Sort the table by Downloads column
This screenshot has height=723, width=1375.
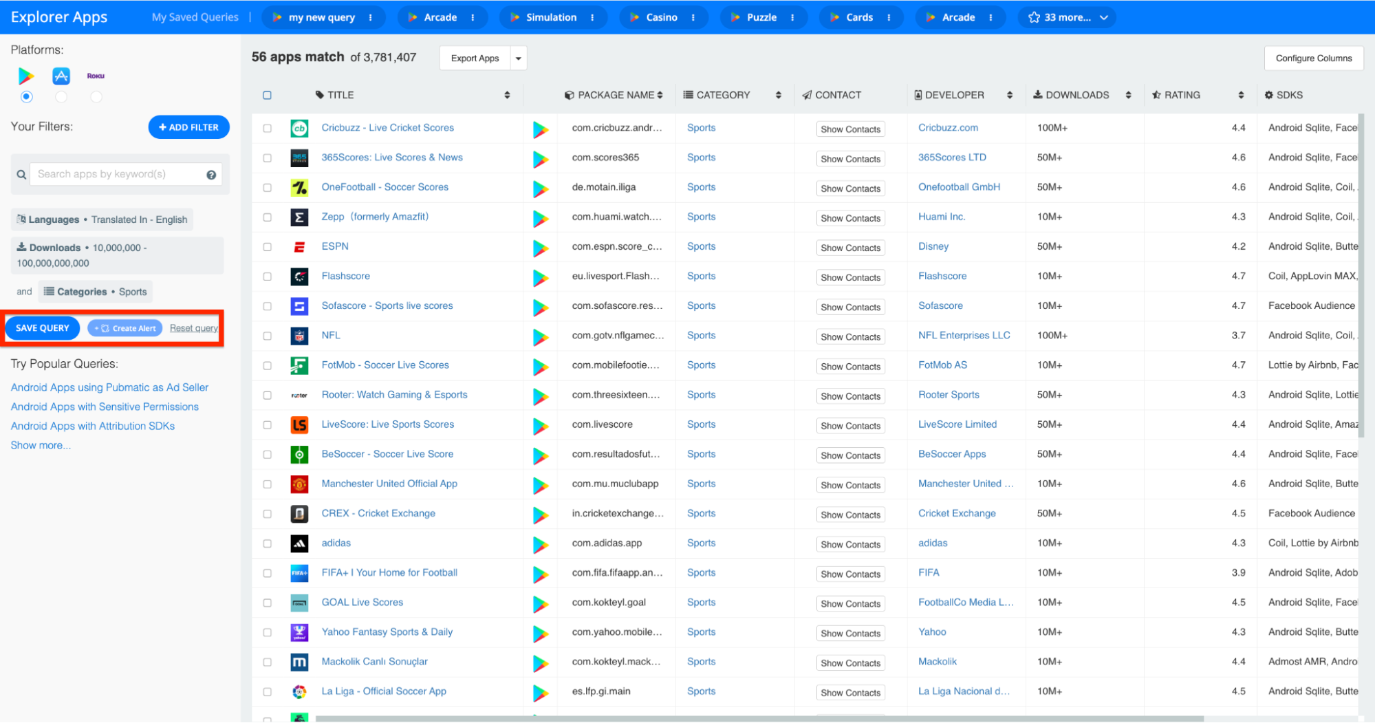pos(1129,95)
